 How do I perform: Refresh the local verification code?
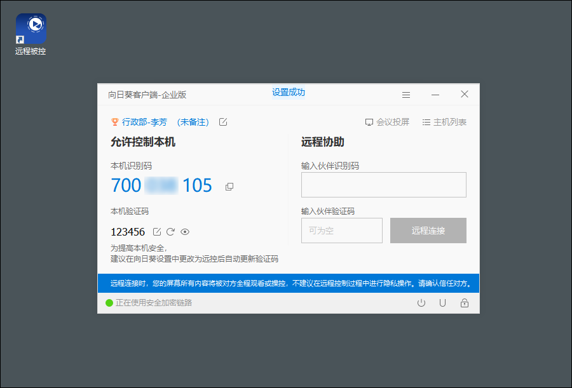[170, 232]
